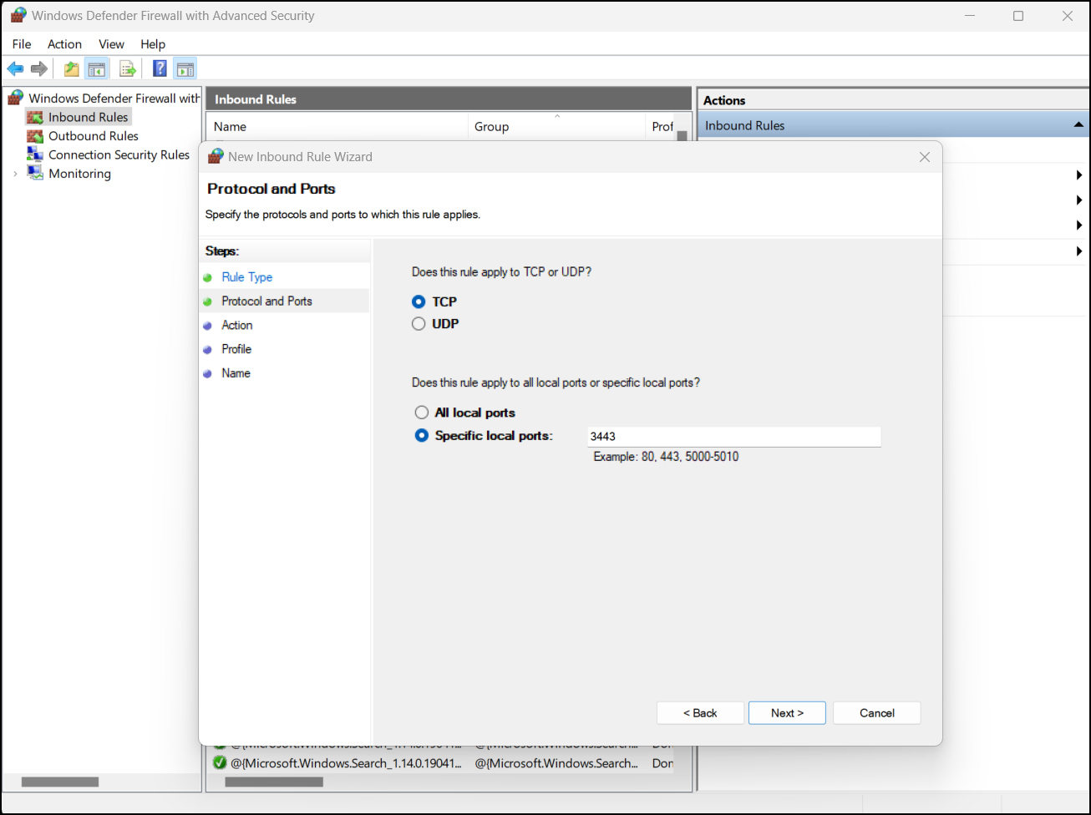Click the Actions pane header

coord(893,100)
